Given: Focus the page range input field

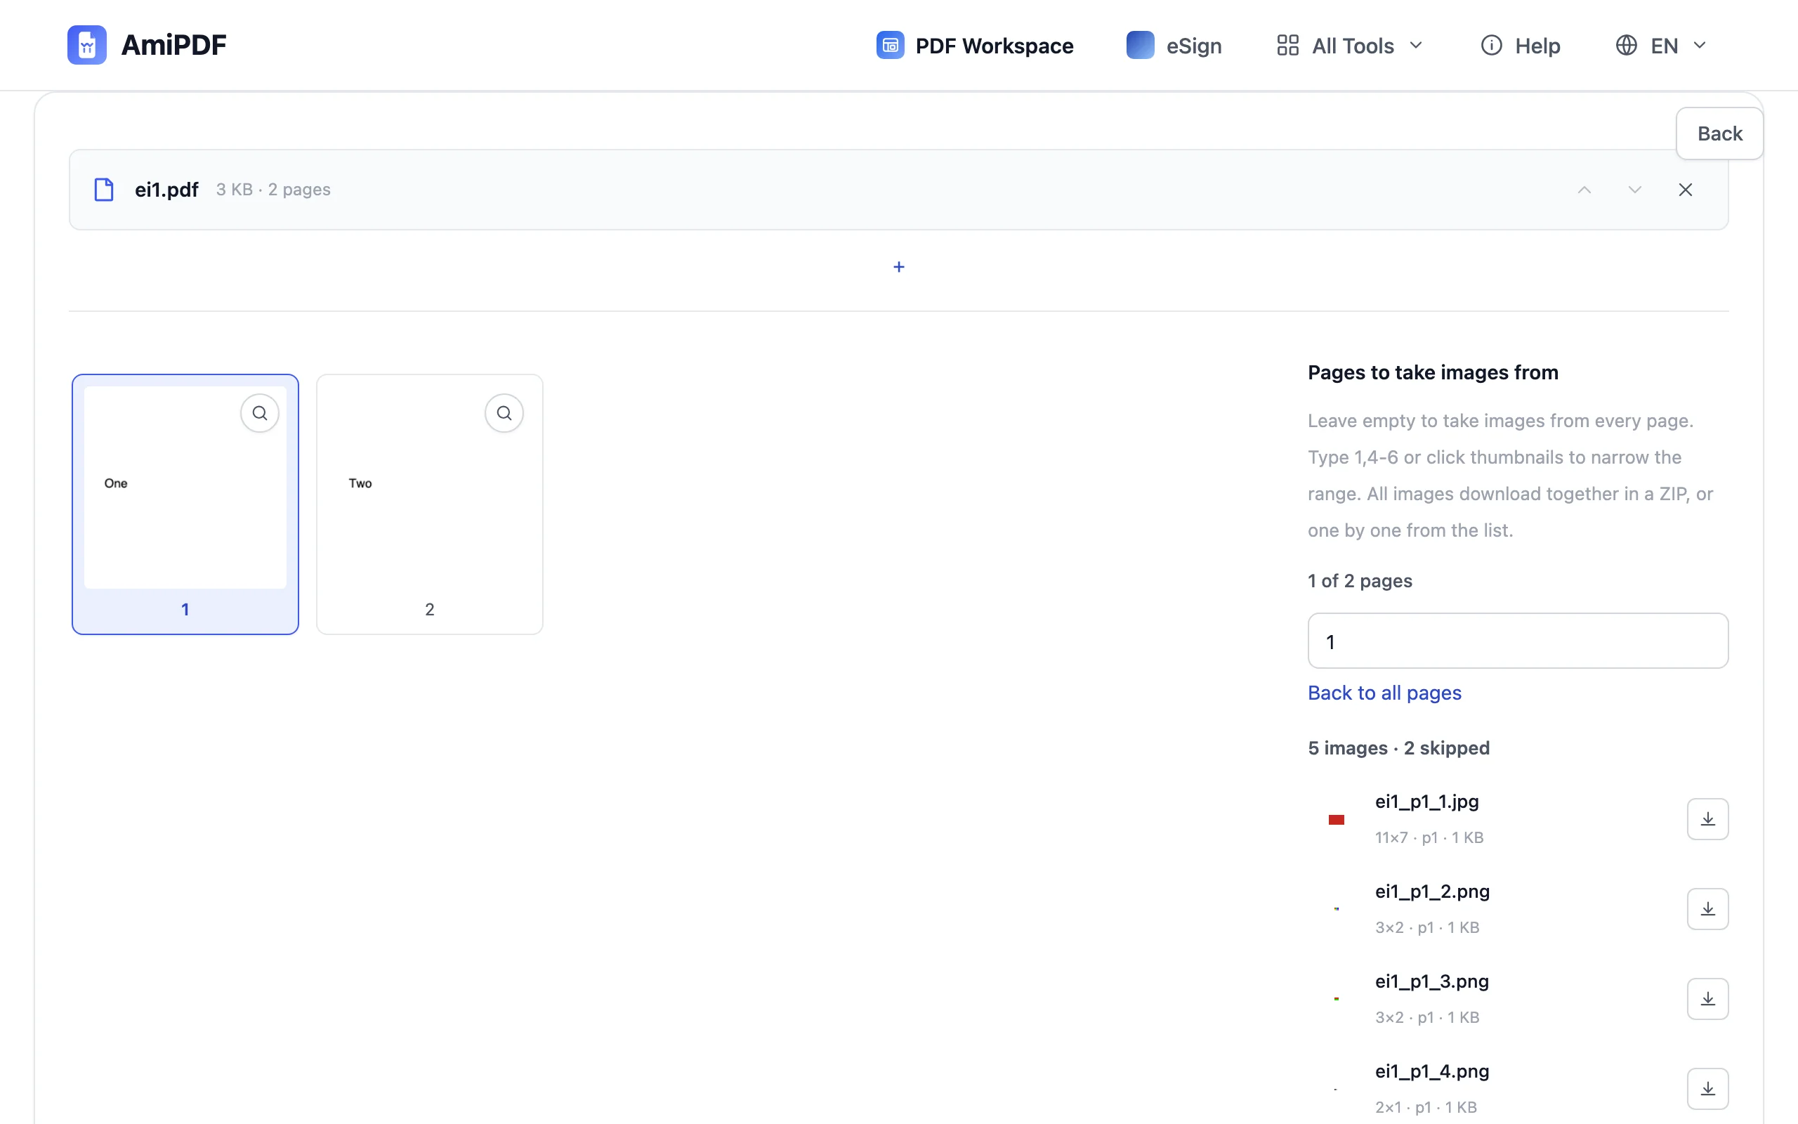Looking at the screenshot, I should [1518, 641].
